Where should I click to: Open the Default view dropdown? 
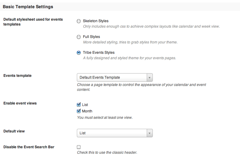point(115,133)
